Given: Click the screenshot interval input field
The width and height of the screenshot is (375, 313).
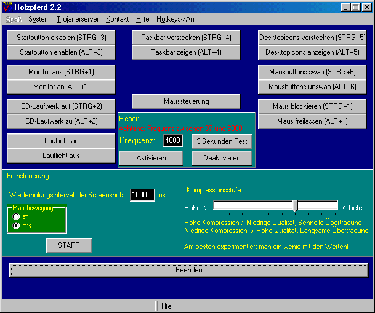Looking at the screenshot, I should tap(142, 195).
